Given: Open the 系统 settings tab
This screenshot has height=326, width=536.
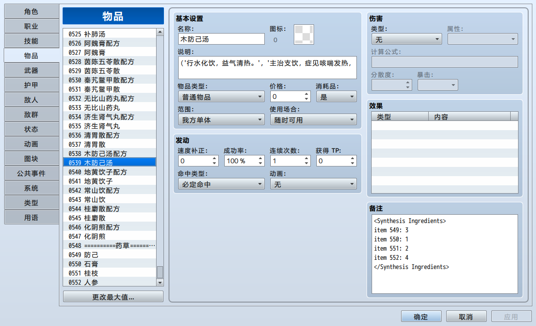Looking at the screenshot, I should 31,188.
